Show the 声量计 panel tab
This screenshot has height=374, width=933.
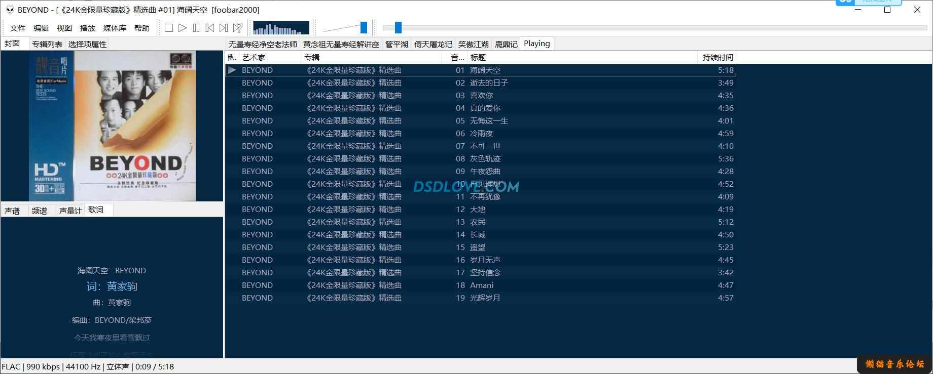70,211
